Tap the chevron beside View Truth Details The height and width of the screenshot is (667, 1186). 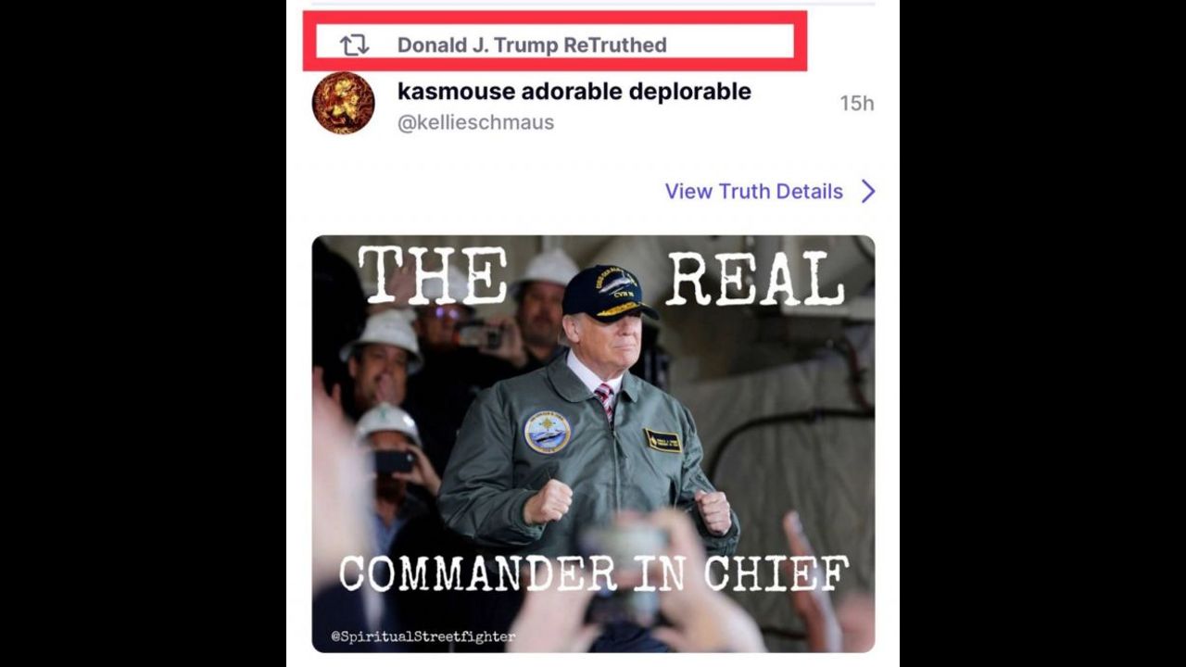click(x=868, y=192)
